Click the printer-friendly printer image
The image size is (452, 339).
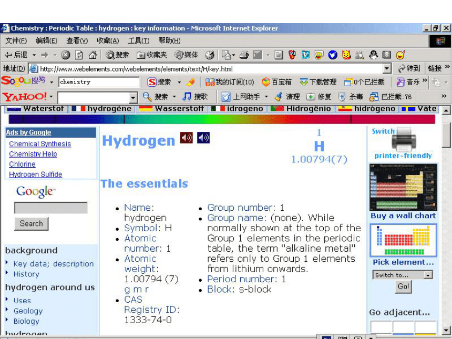404,139
